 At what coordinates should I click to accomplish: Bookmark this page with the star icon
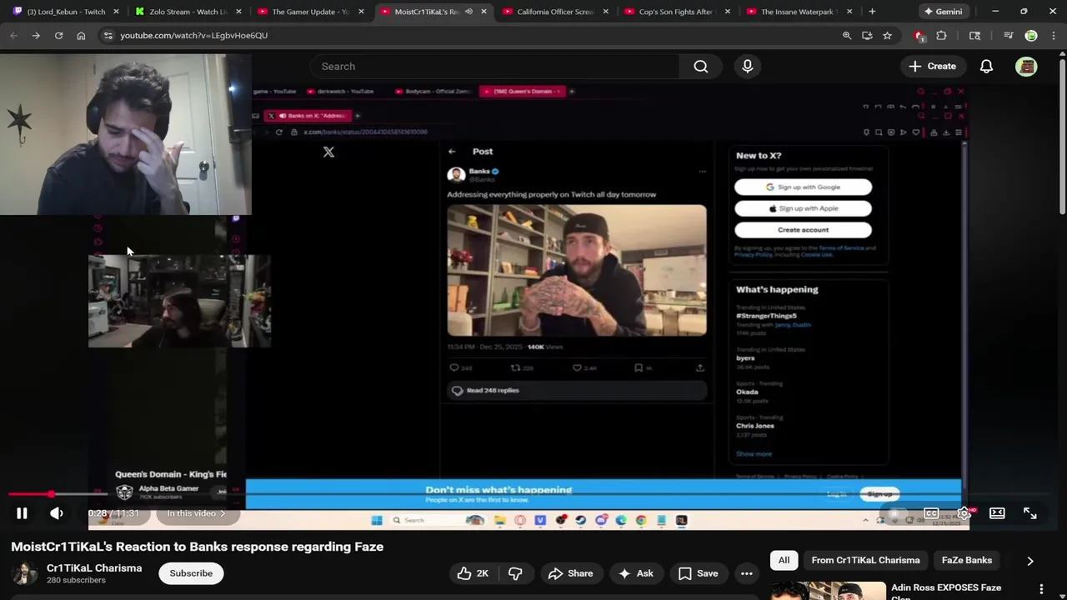pyautogui.click(x=887, y=36)
